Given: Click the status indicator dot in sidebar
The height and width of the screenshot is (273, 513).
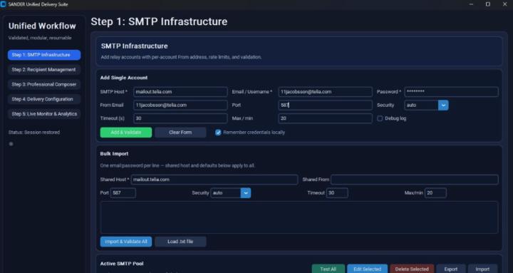Looking at the screenshot, I should coord(11,144).
